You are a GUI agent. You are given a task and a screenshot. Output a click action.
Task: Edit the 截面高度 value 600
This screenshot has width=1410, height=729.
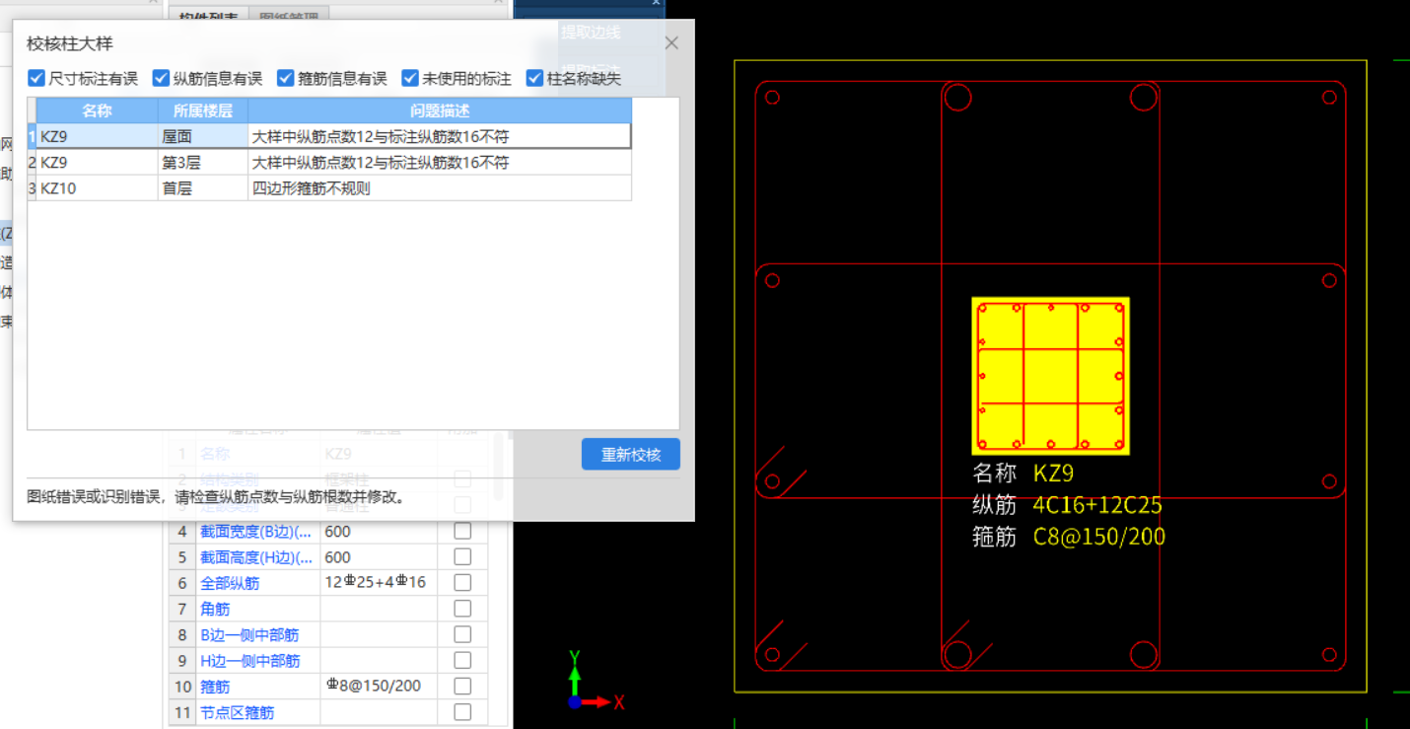pyautogui.click(x=379, y=556)
